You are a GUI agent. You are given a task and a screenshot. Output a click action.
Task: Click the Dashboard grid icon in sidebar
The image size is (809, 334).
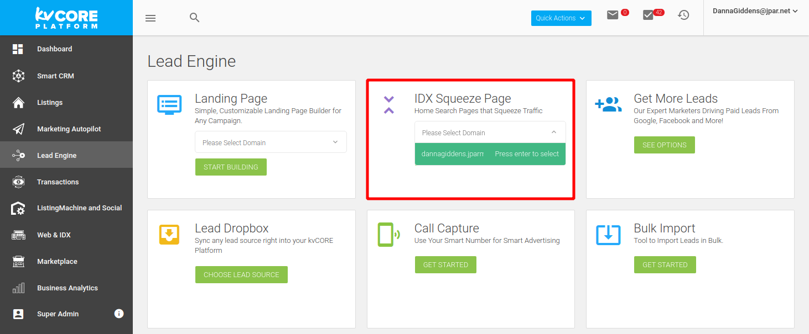(18, 49)
